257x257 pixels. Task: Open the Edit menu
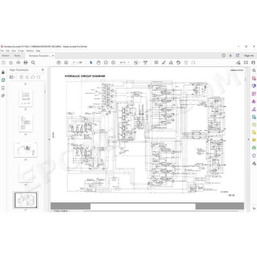[8, 51]
